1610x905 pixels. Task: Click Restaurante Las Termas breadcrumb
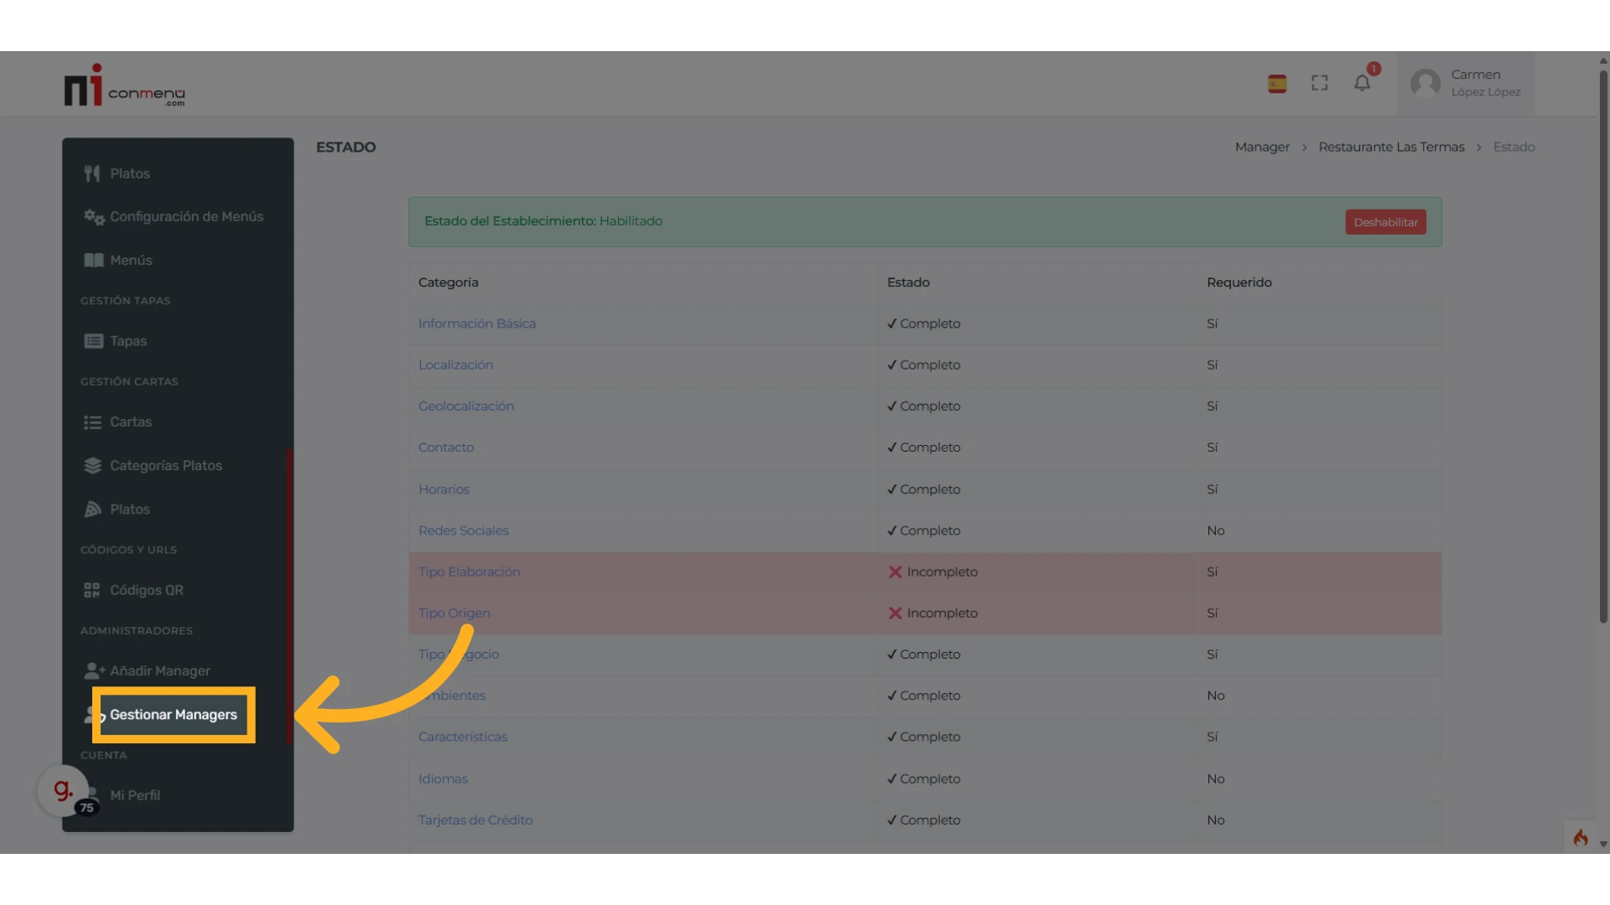(x=1391, y=147)
